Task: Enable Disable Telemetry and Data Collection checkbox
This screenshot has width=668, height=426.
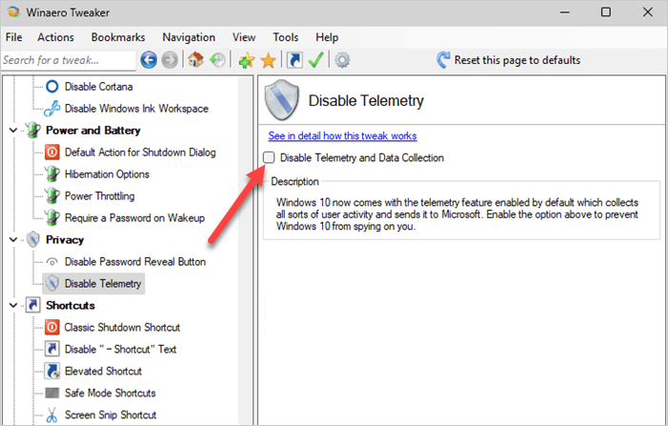Action: click(x=269, y=157)
